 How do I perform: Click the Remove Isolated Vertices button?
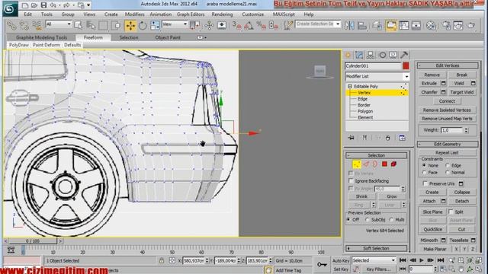pos(447,110)
